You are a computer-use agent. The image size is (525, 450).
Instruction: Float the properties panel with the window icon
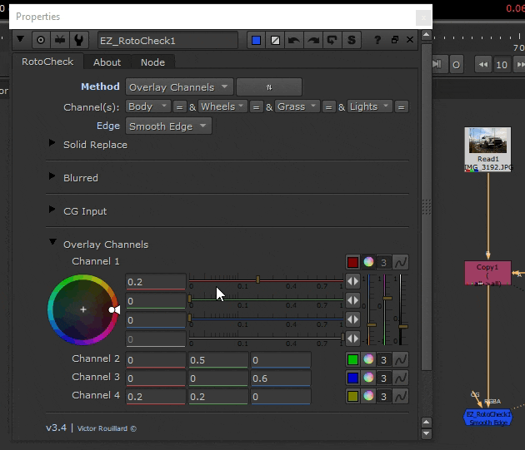click(395, 40)
